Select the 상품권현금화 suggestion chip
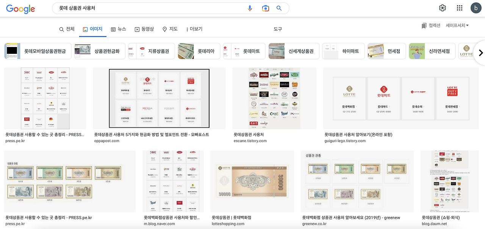This screenshot has height=229, width=485. [100, 51]
